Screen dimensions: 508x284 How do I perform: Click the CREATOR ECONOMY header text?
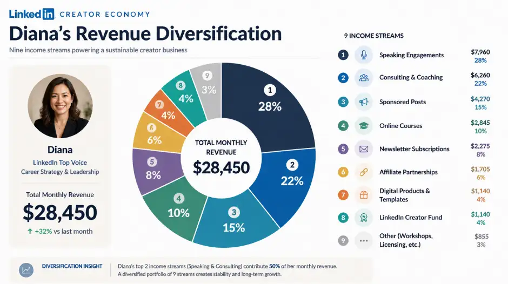[x=105, y=14]
